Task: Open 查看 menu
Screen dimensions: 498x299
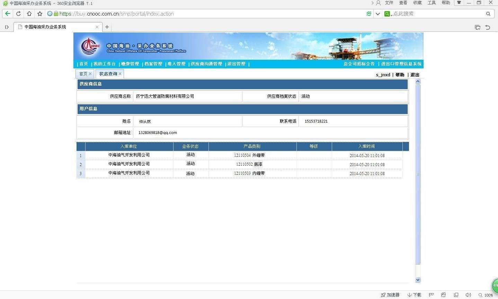Action: [x=403, y=3]
